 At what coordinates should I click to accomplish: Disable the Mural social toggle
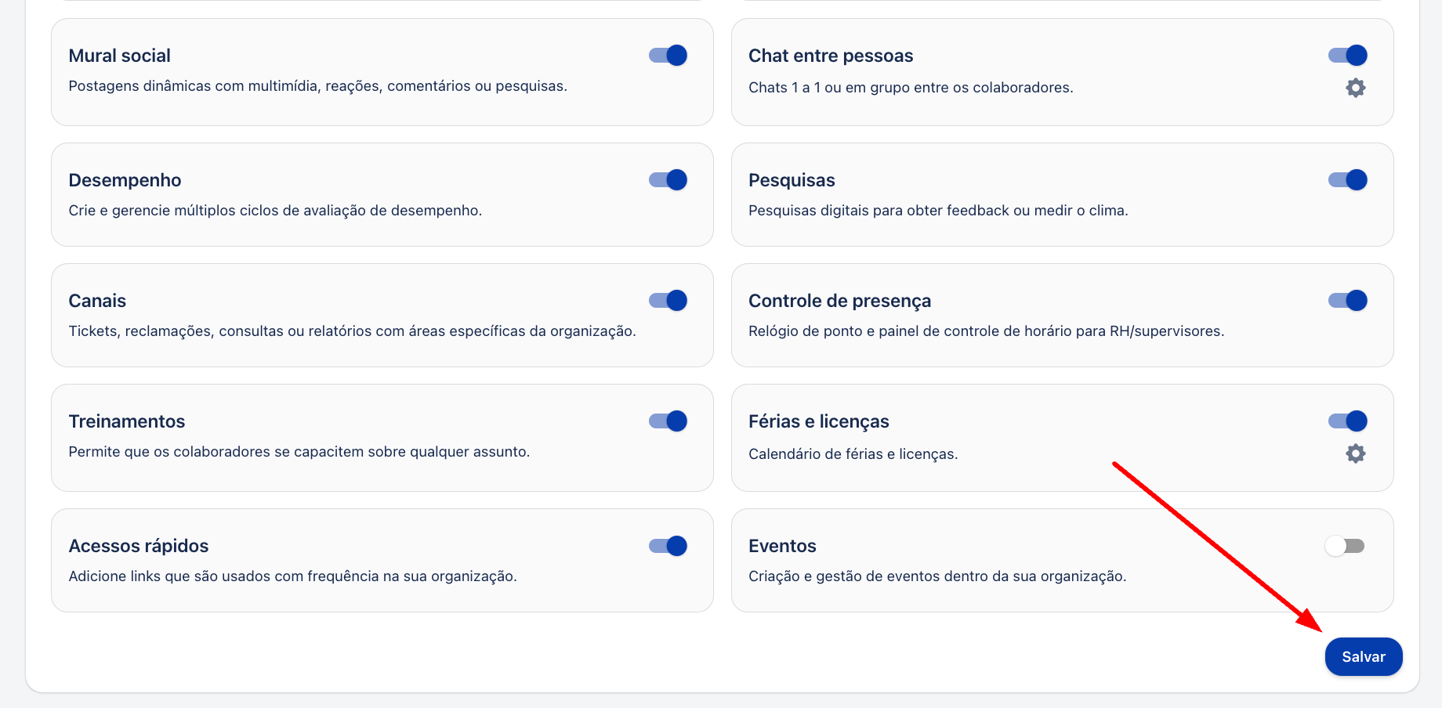tap(668, 56)
